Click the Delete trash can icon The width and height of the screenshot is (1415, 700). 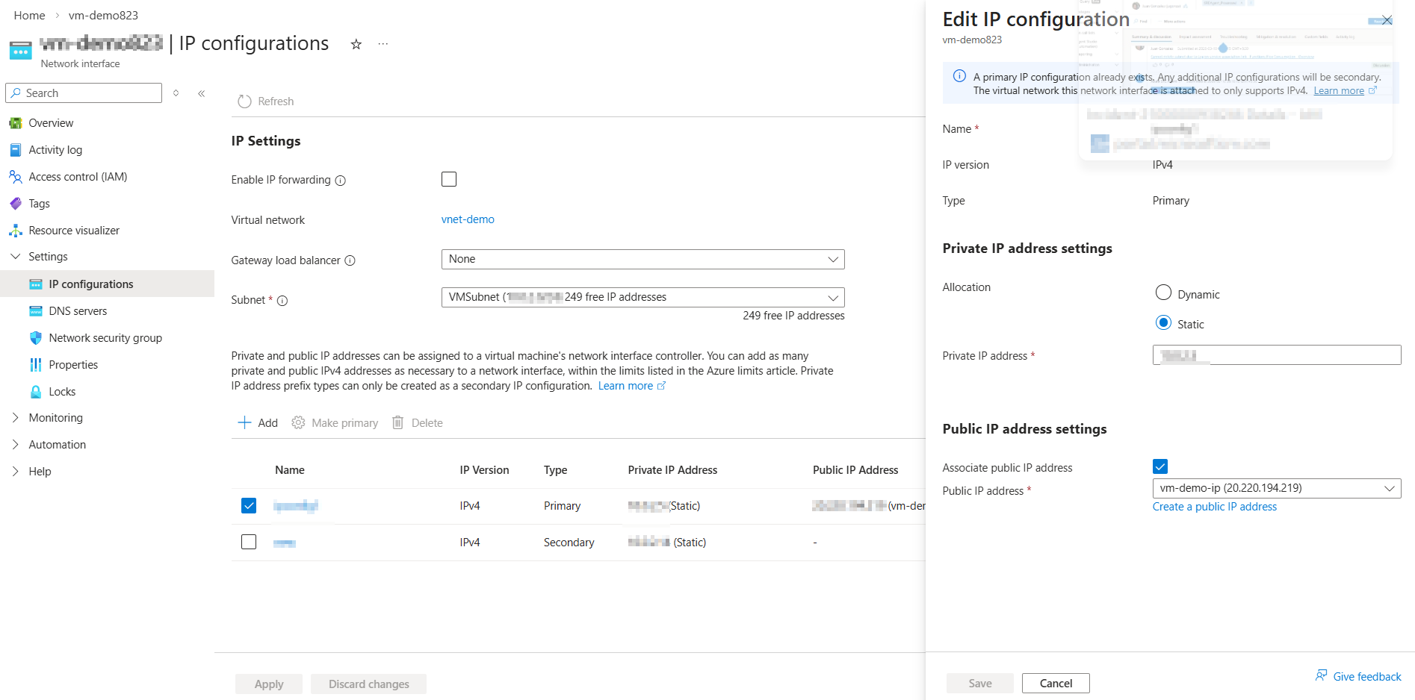(x=398, y=423)
